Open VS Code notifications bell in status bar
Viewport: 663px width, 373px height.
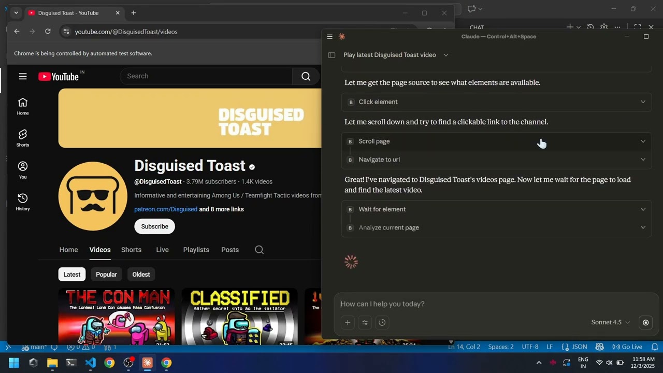coord(654,347)
